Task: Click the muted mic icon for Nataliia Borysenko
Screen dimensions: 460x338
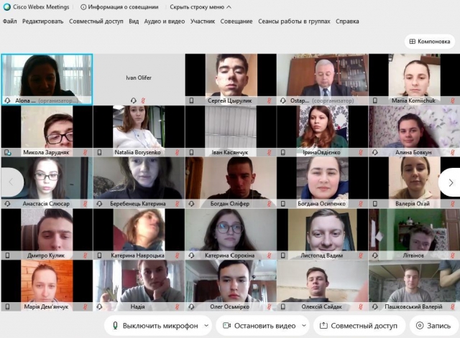Action: 177,152
